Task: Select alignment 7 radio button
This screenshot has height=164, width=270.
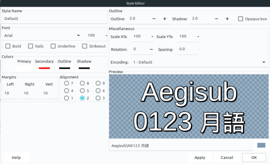Action: [67, 83]
